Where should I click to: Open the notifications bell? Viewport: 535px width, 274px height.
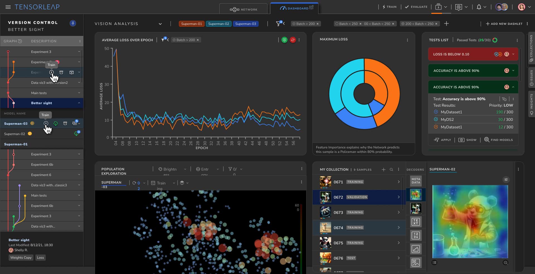pos(479,7)
